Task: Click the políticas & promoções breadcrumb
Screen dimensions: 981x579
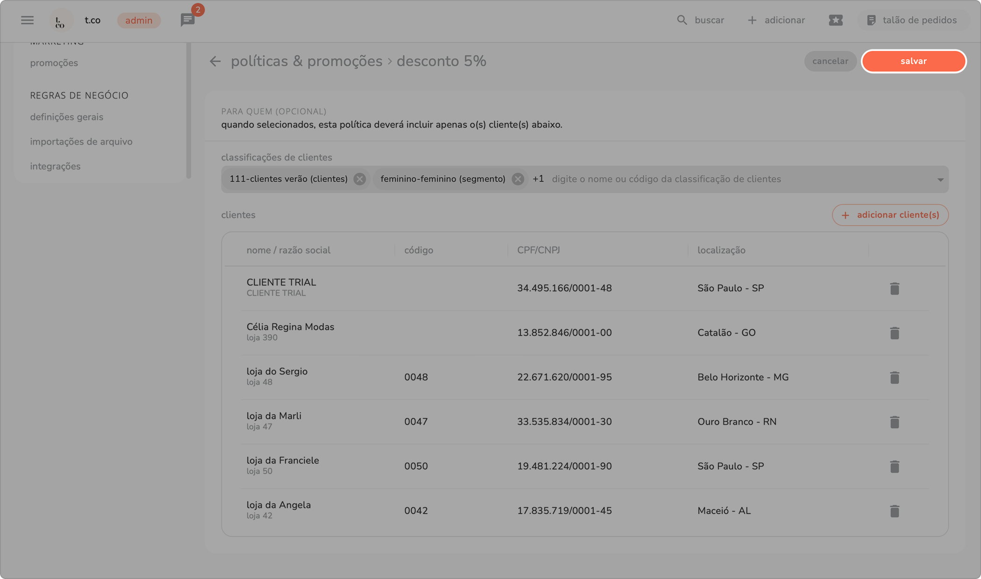Action: click(306, 61)
